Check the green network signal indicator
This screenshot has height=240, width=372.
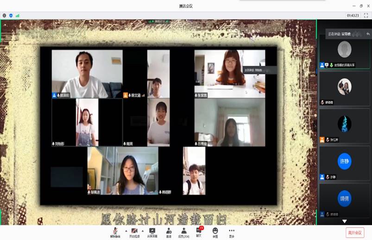[18, 15]
